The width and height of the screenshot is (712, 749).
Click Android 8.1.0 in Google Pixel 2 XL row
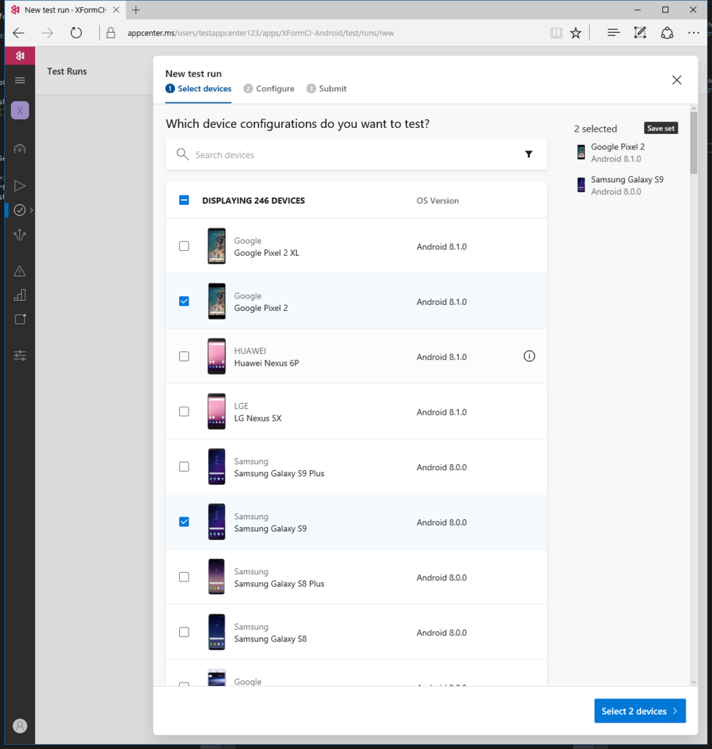pos(442,246)
